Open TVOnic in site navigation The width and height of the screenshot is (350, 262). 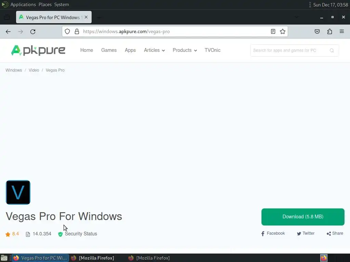pos(213,50)
